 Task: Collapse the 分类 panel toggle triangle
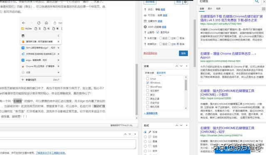(x=187, y=66)
